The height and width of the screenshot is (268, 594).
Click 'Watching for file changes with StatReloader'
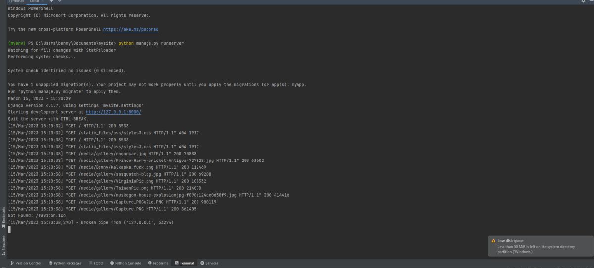pyautogui.click(x=62, y=50)
